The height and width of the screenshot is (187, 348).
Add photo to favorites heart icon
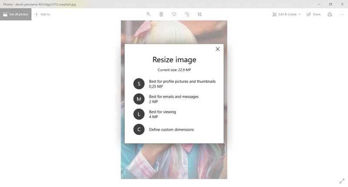tap(174, 14)
